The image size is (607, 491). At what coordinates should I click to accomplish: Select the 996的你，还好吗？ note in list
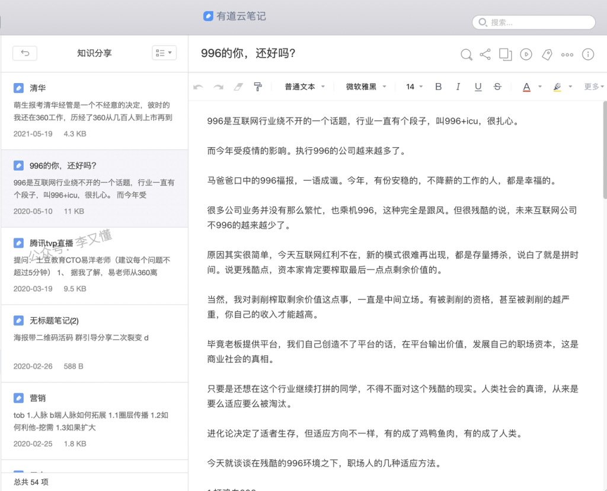click(x=94, y=189)
